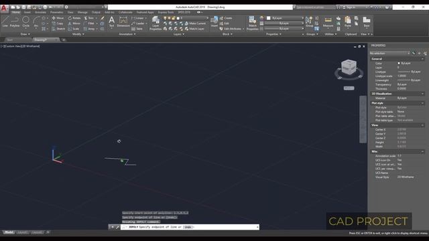The image size is (429, 241).
Task: Switch to the Model tab
Action: pyautogui.click(x=9, y=232)
